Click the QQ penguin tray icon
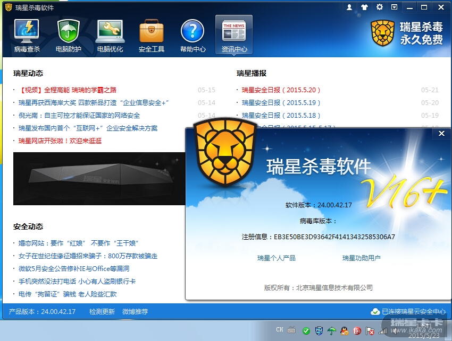 pyautogui.click(x=344, y=331)
